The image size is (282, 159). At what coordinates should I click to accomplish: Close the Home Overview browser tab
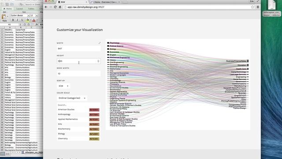[119, 2]
